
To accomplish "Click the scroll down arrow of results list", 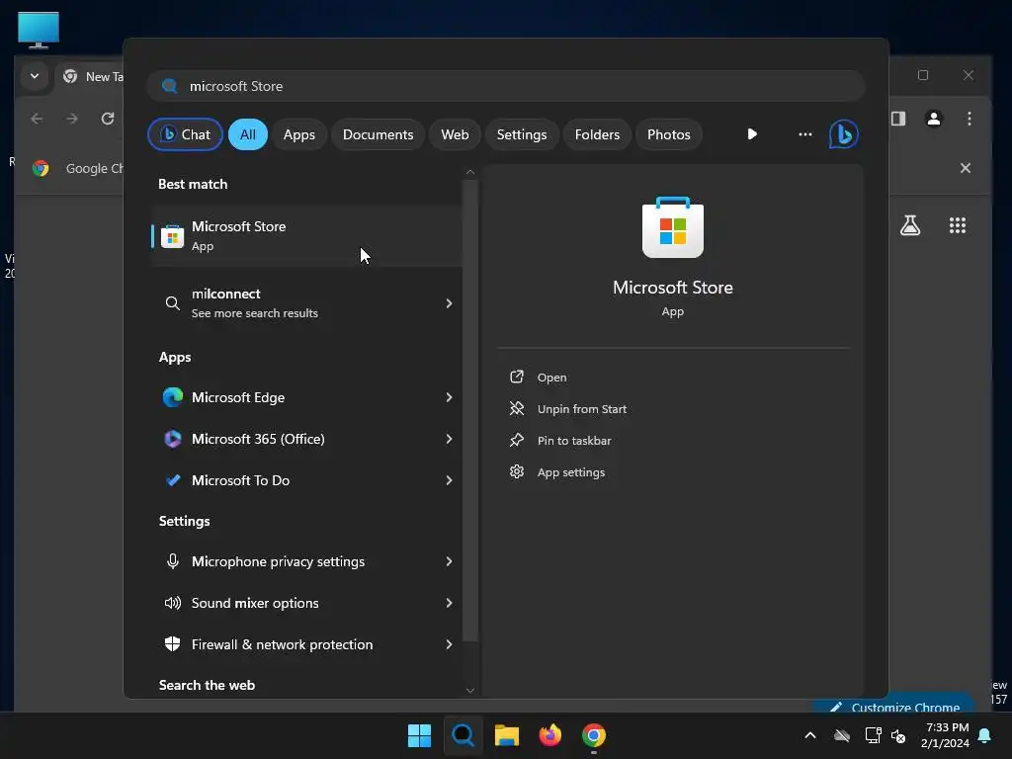I will [469, 690].
